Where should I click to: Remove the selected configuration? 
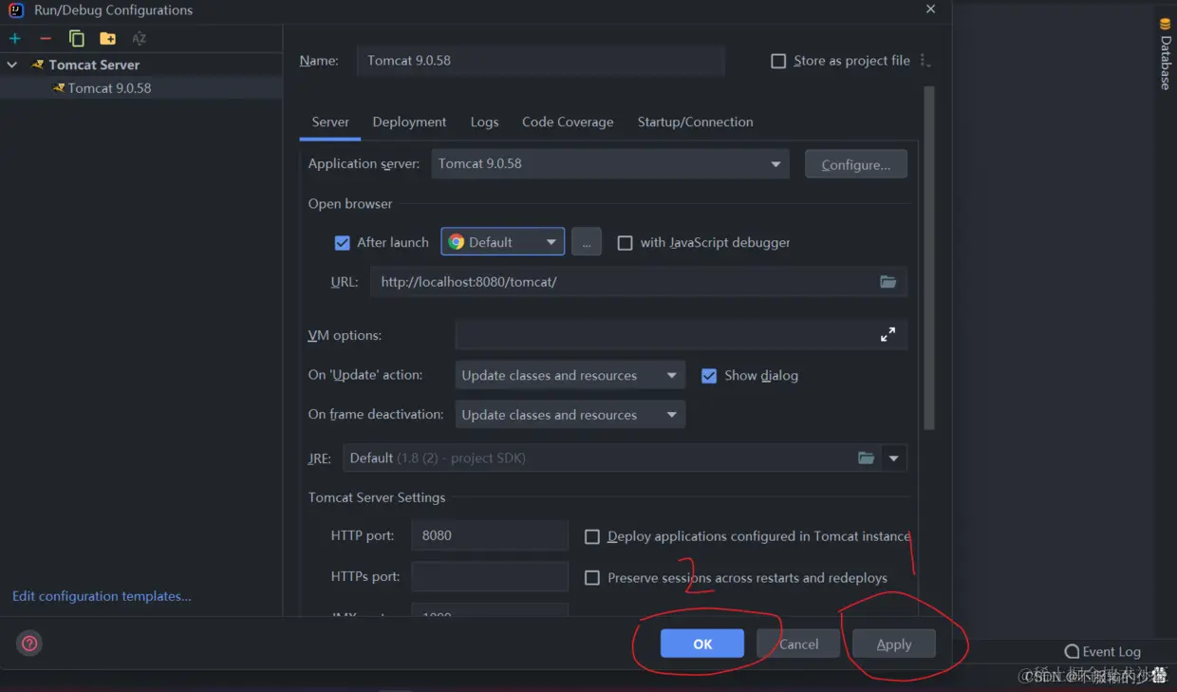point(45,39)
